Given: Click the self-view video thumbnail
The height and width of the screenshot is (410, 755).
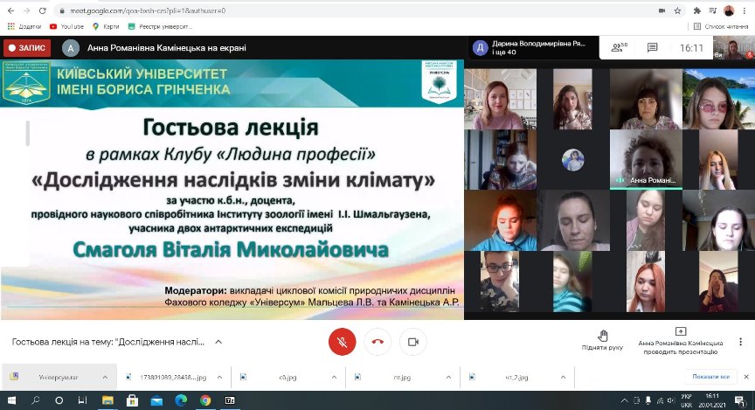Looking at the screenshot, I should click(734, 48).
